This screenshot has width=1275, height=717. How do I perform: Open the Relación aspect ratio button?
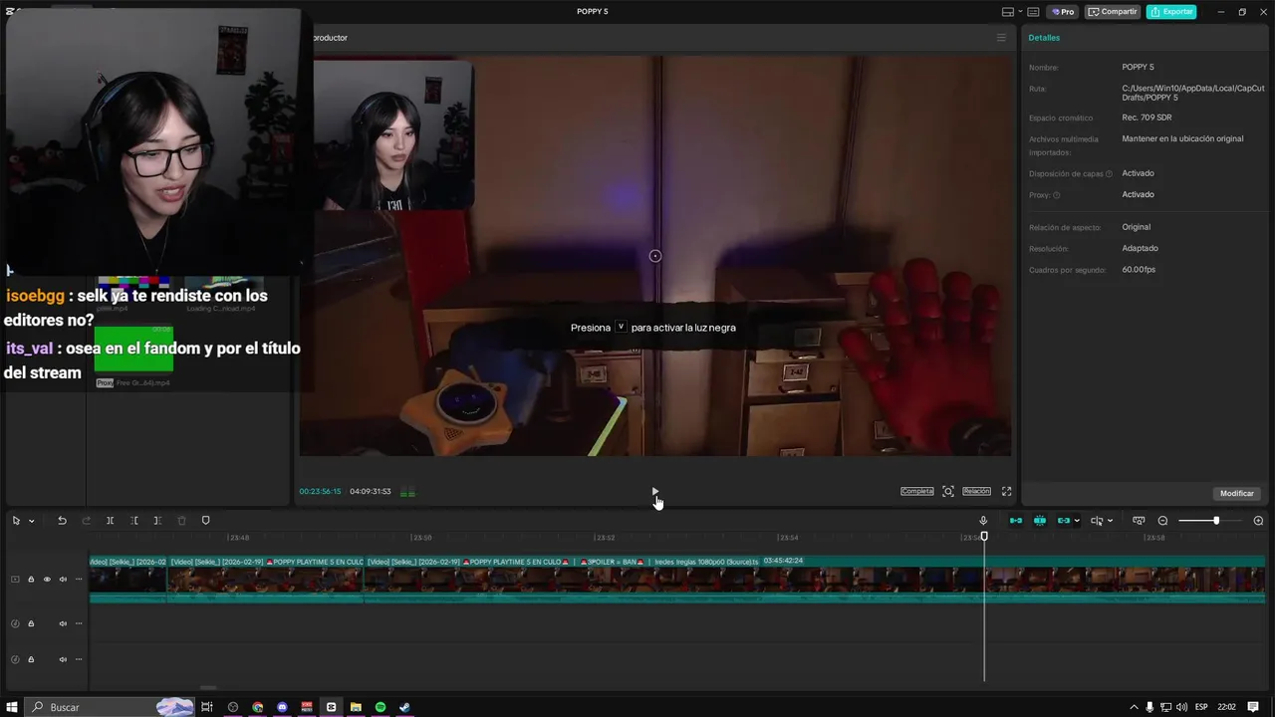976,491
